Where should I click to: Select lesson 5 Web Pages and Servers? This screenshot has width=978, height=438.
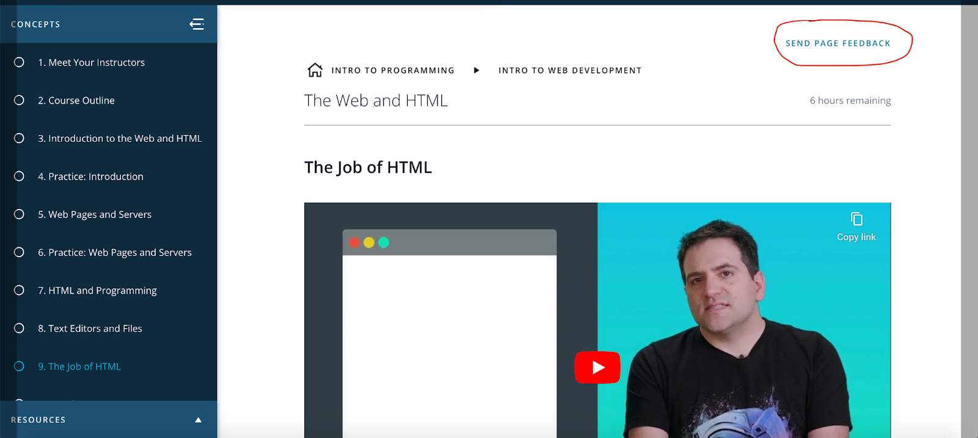95,214
